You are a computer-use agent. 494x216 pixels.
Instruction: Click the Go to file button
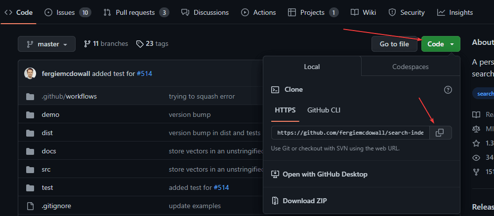coord(394,44)
